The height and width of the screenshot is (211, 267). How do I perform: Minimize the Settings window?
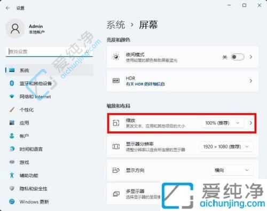coord(229,5)
